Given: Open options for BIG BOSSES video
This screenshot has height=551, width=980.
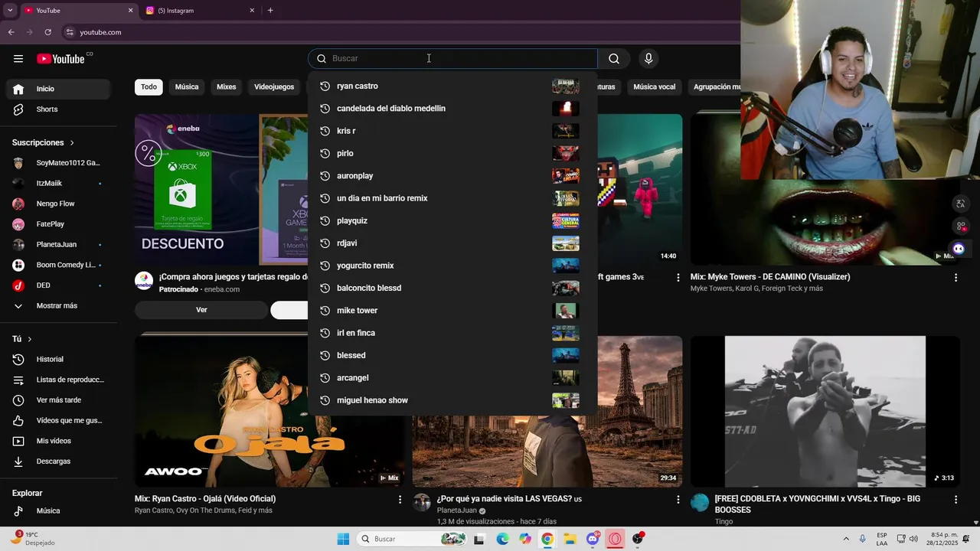Looking at the screenshot, I should click(x=955, y=500).
